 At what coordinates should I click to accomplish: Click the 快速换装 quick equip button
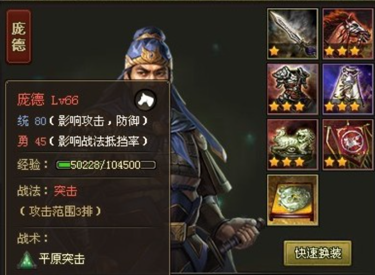click(x=318, y=253)
